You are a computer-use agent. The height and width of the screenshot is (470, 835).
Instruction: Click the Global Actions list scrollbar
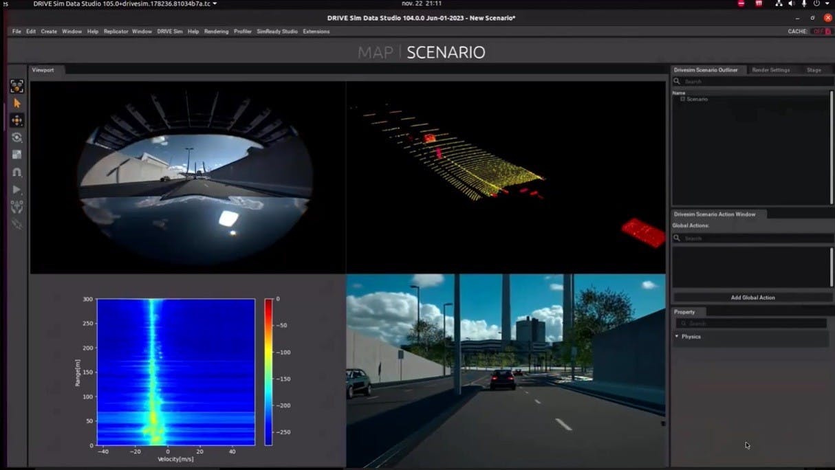click(x=832, y=267)
